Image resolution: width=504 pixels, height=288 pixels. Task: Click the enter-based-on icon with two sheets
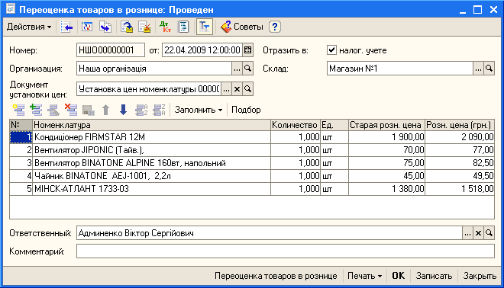tap(105, 27)
